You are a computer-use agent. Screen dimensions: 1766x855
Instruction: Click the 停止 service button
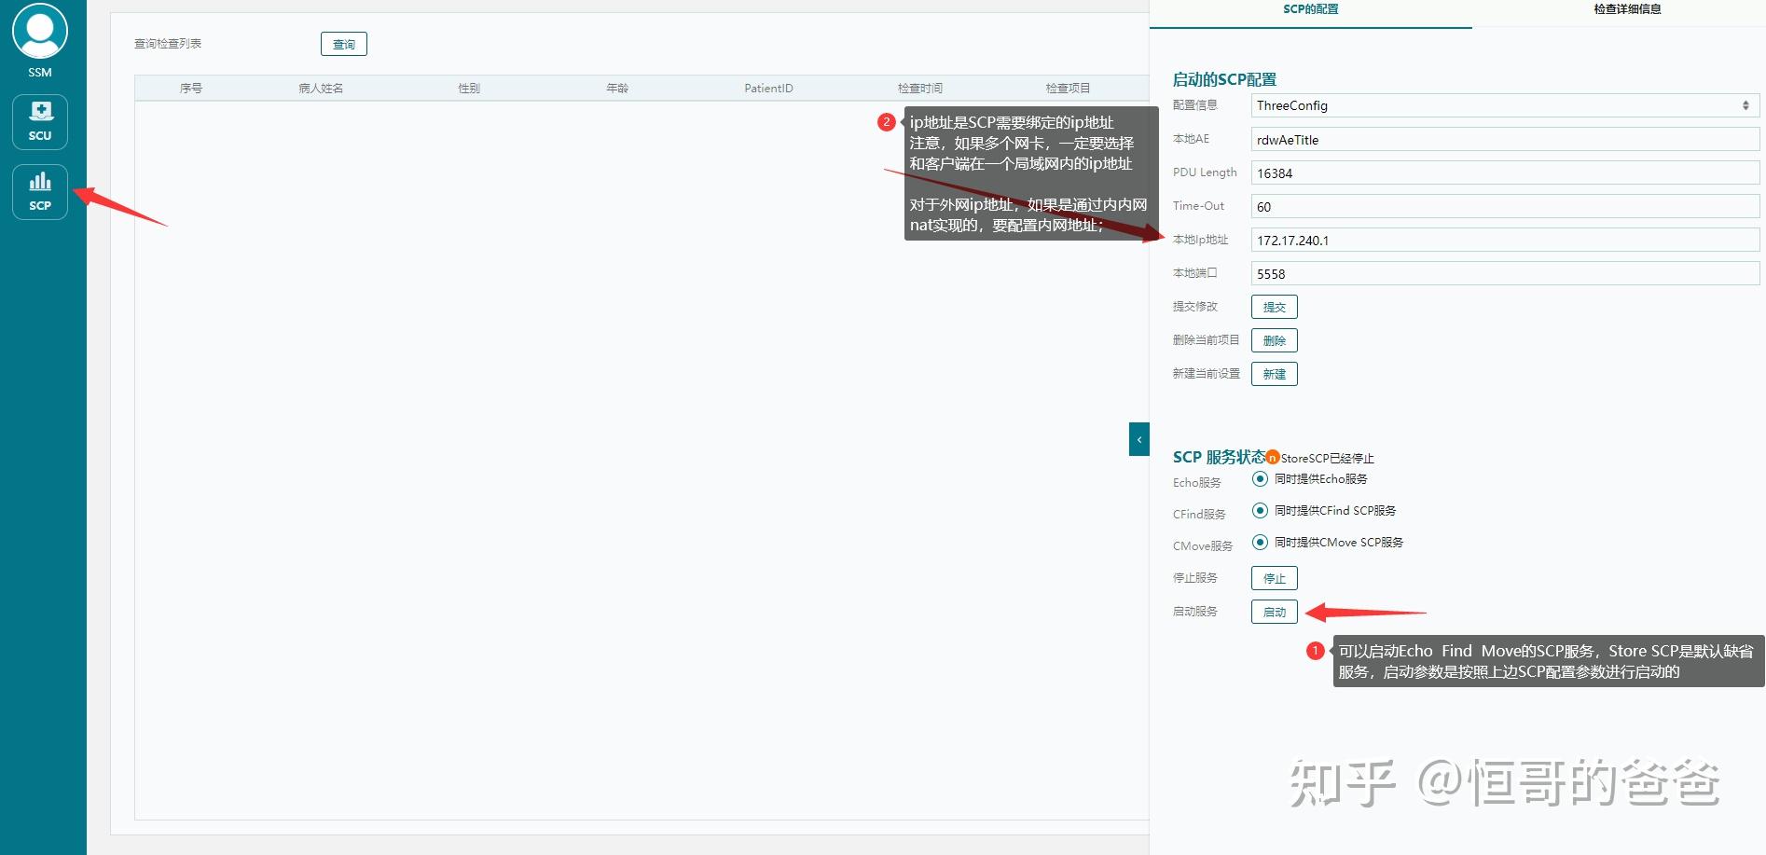(x=1275, y=578)
